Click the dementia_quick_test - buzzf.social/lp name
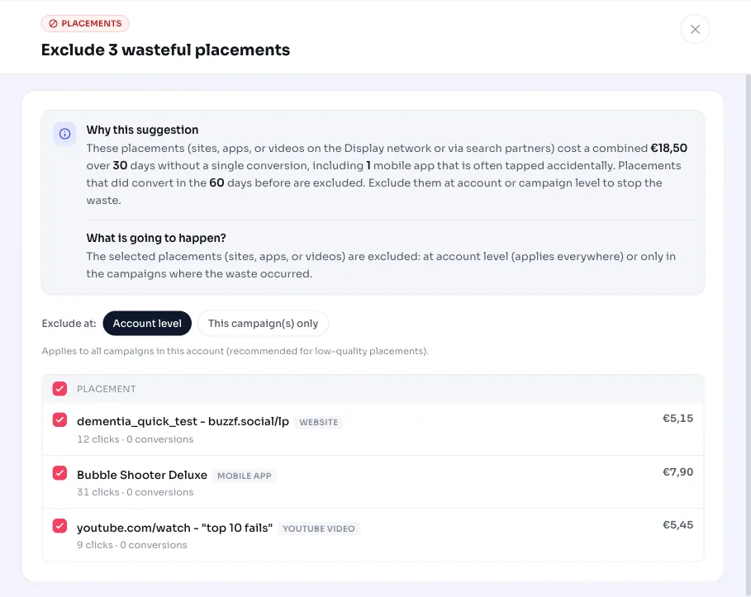This screenshot has height=597, width=751. pyautogui.click(x=183, y=421)
